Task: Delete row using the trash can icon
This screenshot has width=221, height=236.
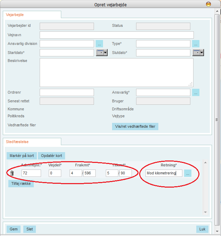Action: click(x=12, y=173)
